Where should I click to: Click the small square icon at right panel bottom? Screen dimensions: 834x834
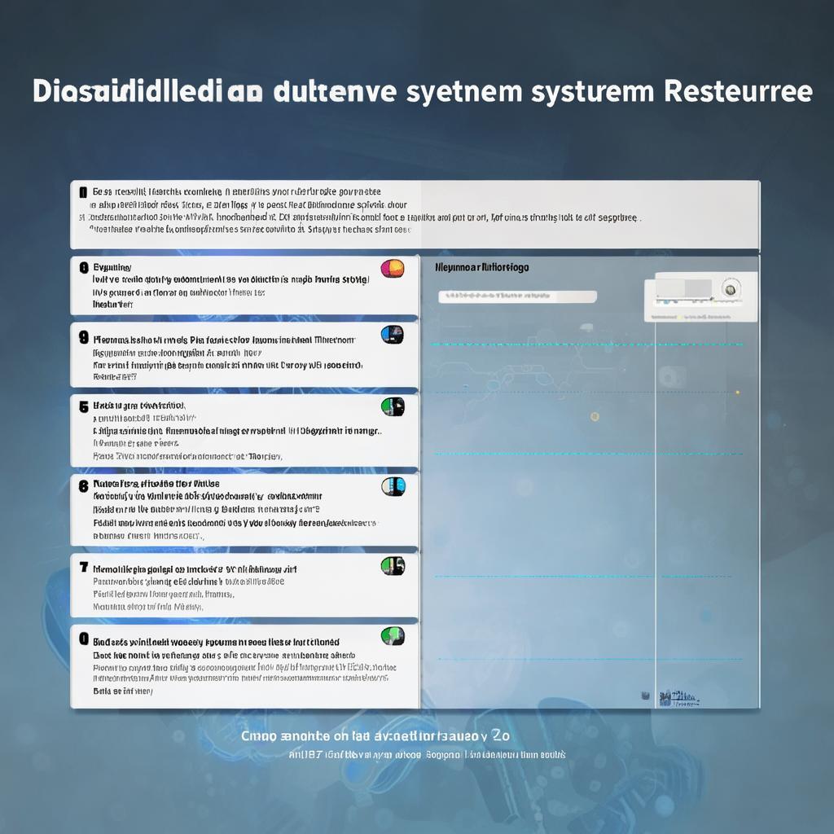tap(644, 696)
